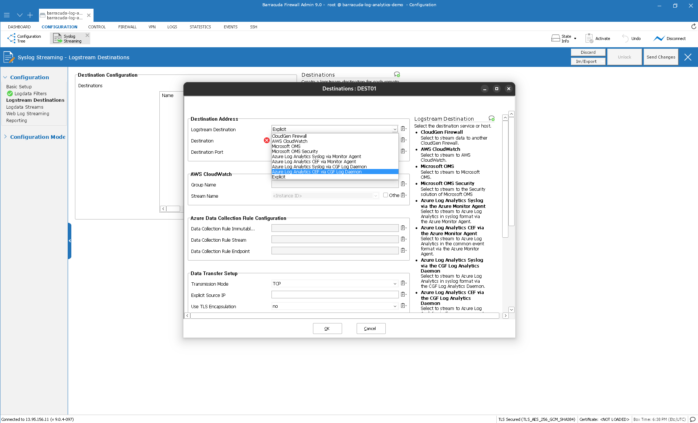
Task: Click the Data Collection Rule Stream field
Action: click(335, 239)
